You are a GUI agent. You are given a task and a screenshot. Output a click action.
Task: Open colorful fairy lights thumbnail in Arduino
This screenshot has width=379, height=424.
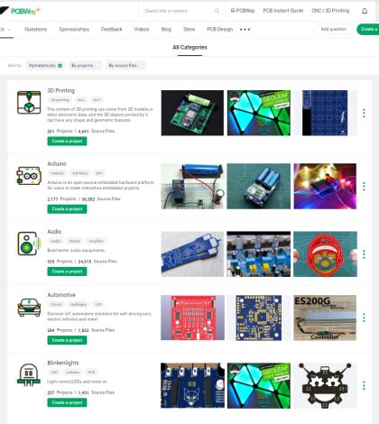coord(325,186)
